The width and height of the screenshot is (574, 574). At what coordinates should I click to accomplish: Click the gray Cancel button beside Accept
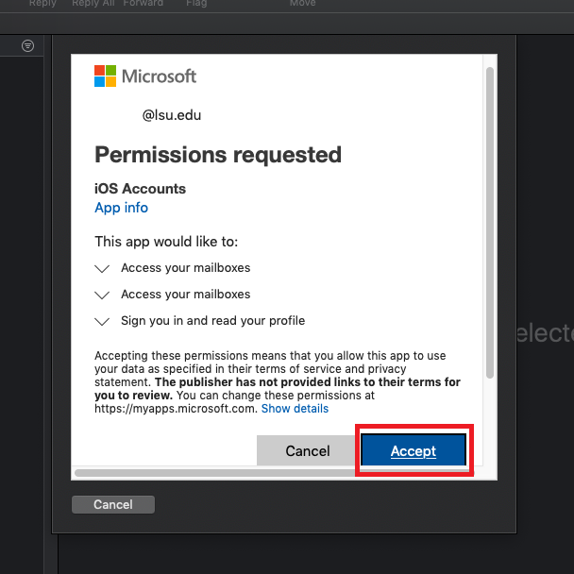pos(308,450)
